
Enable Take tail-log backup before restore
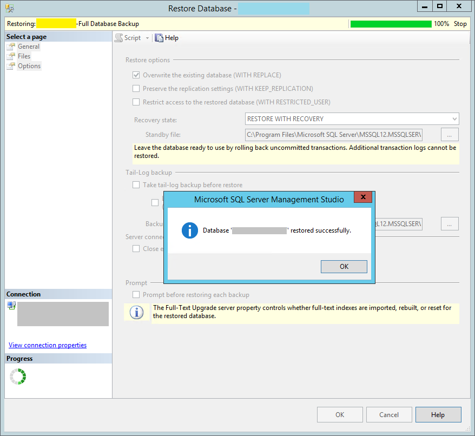click(136, 185)
